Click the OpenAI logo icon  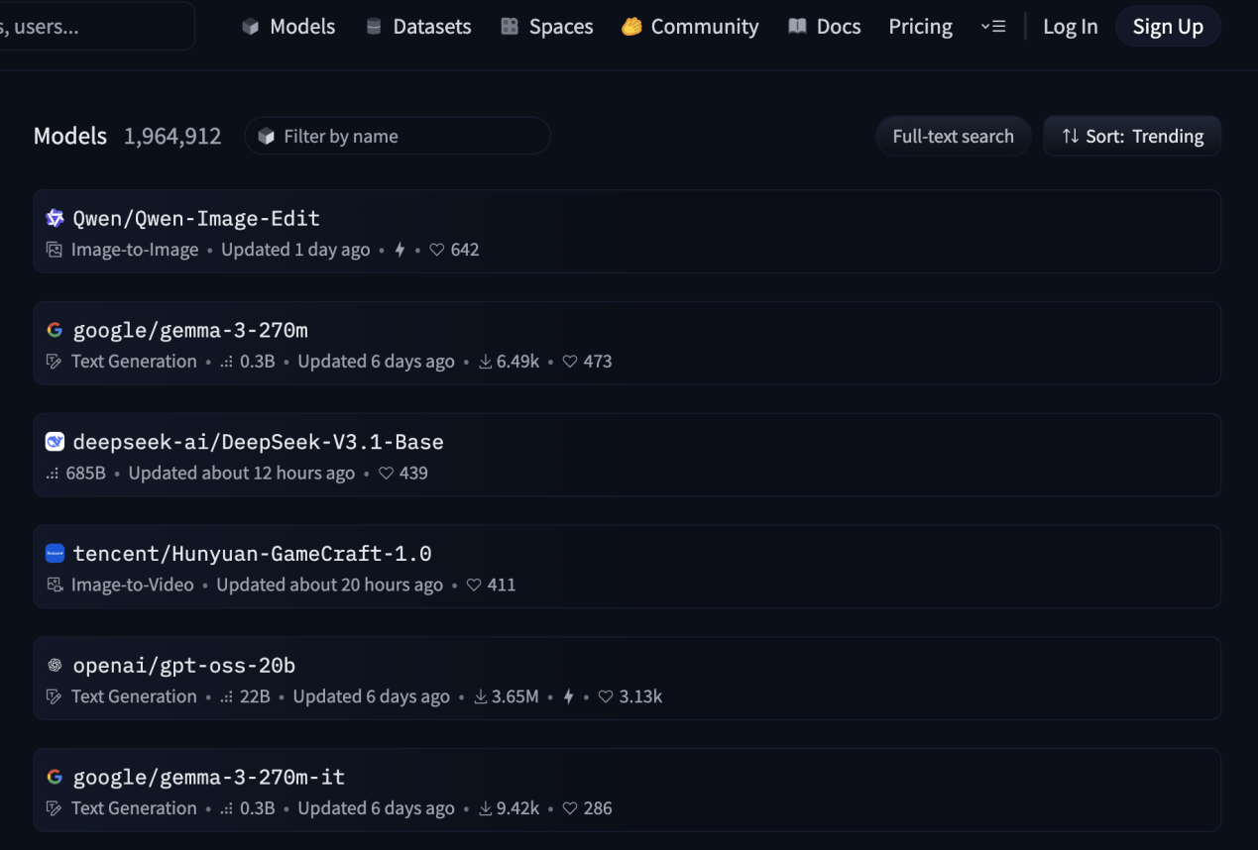click(x=55, y=666)
